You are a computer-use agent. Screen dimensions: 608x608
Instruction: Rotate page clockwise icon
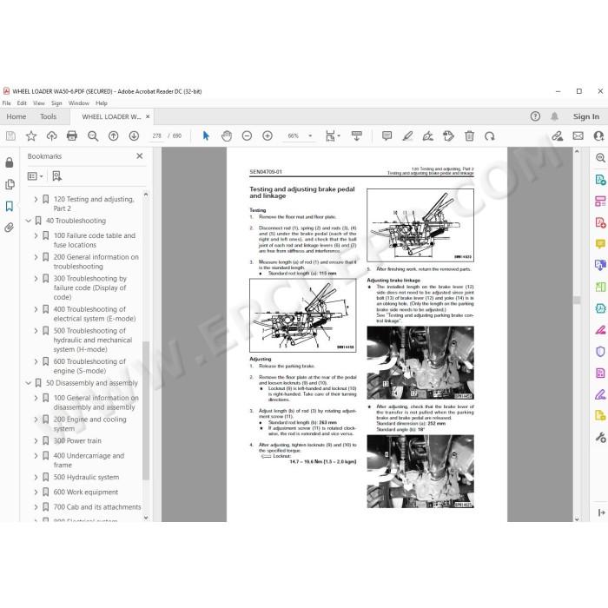[489, 136]
